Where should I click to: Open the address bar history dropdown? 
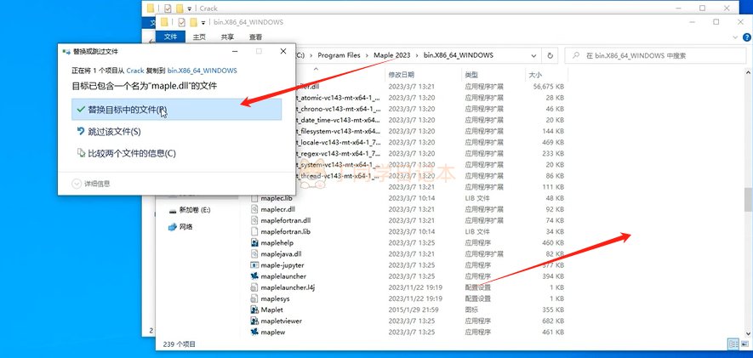coord(534,55)
